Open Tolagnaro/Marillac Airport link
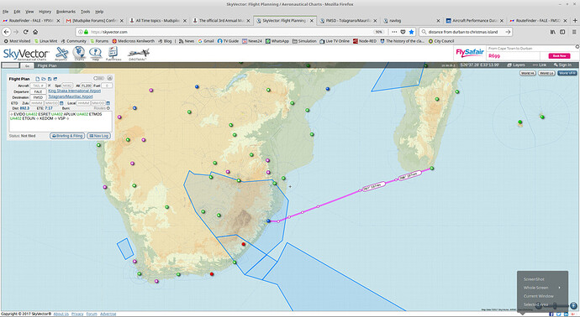Screen dimensions: 580x317 [71, 96]
